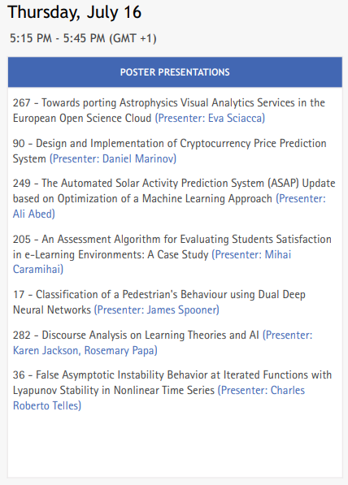348x485 pixels.
Task: Select poster 90 Cryptocurrency Price Prediction title
Action: point(169,151)
